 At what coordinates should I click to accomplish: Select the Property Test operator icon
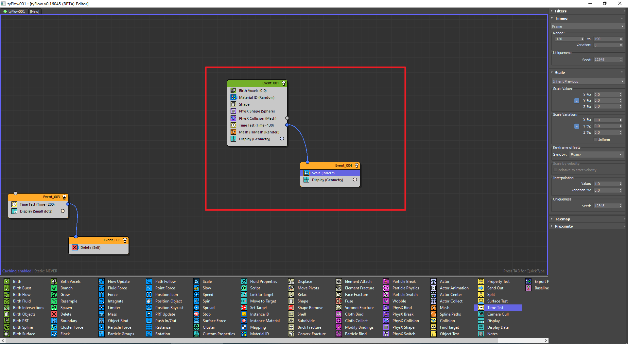(x=481, y=282)
